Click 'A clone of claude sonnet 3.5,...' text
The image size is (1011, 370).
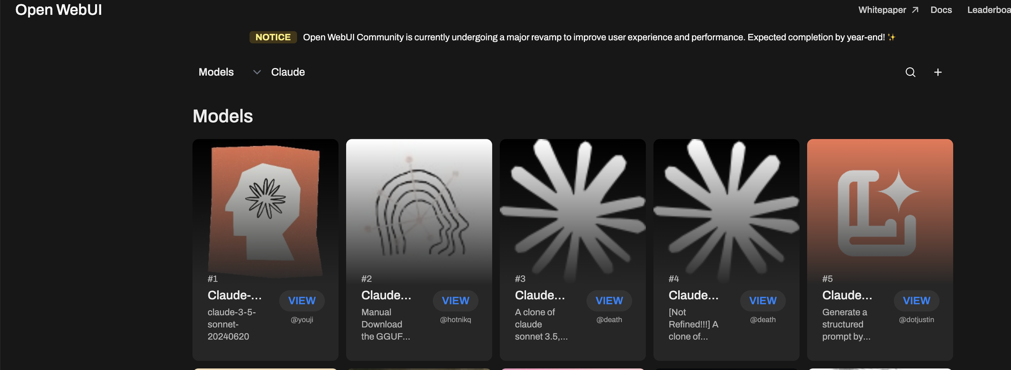(541, 325)
